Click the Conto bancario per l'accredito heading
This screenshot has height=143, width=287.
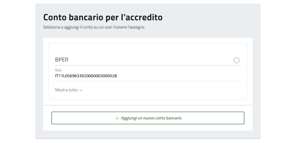tap(103, 18)
